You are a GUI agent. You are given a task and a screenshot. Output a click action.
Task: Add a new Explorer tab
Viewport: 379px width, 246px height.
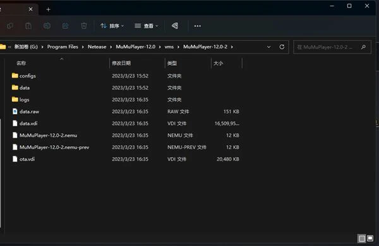tap(49, 9)
